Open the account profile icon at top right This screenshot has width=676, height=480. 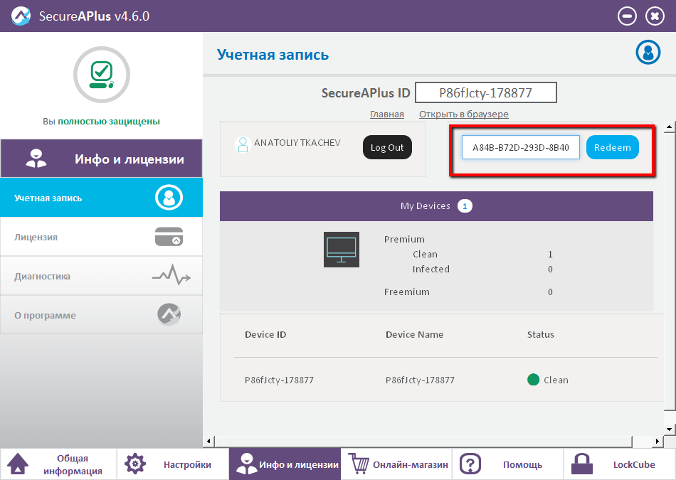[x=648, y=52]
